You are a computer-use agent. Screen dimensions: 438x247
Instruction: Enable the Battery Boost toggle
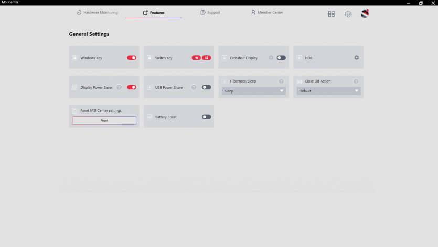[206, 117]
